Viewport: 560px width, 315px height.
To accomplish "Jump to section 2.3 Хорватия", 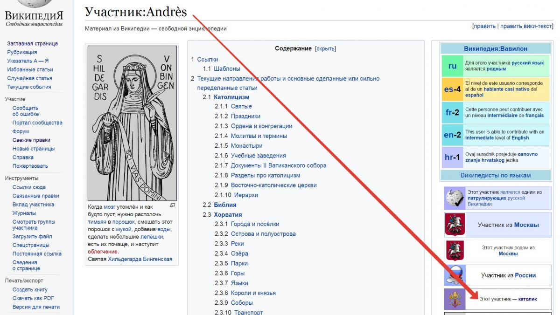I will pos(228,214).
